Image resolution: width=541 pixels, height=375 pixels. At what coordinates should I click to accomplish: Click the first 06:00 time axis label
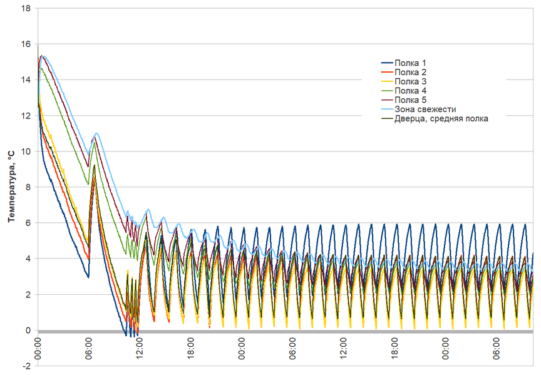point(89,349)
